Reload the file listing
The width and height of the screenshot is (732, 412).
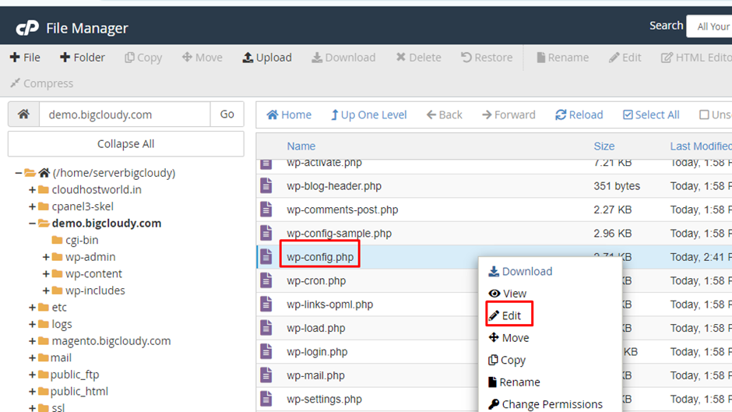(x=579, y=115)
